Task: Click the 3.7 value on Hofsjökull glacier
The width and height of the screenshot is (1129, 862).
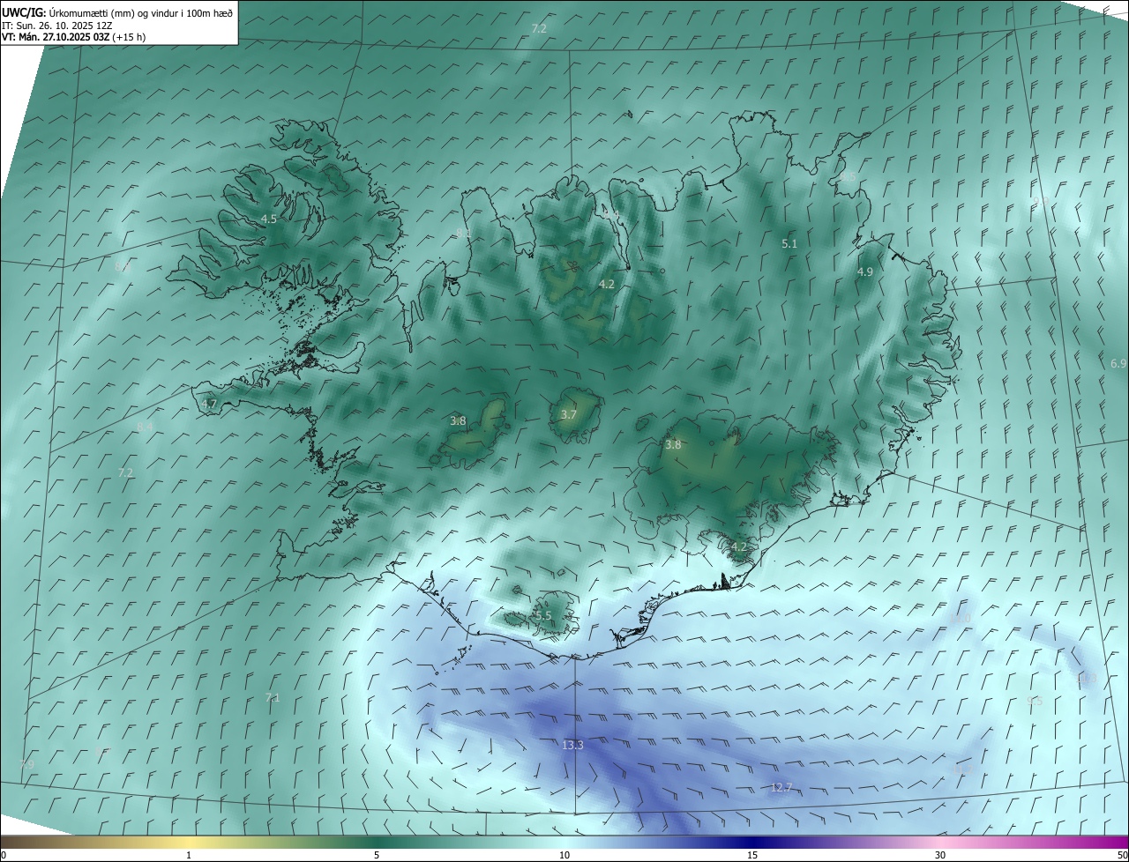Action: click(569, 414)
